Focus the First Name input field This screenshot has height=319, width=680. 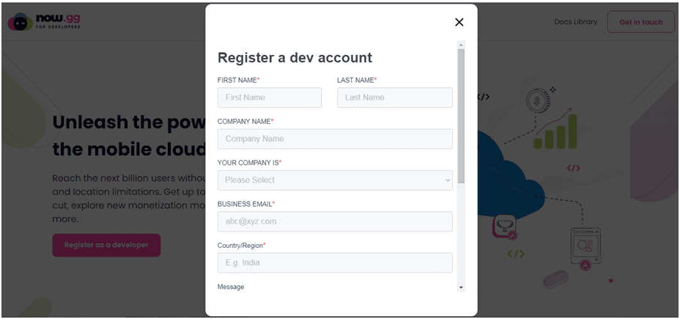pos(270,98)
